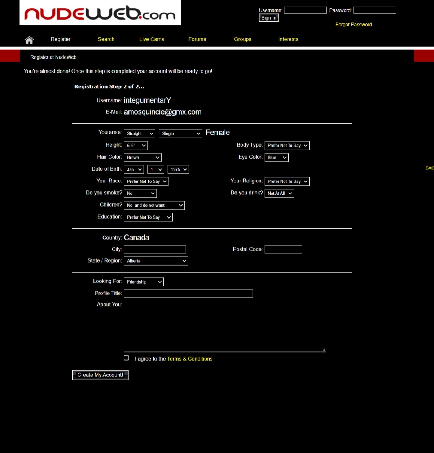This screenshot has height=453, width=434.
Task: Check the Terms & Conditions agreement box
Action: [x=126, y=358]
